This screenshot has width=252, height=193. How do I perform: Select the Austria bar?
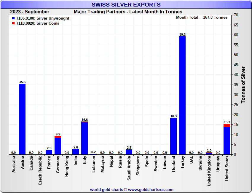pos(22,119)
